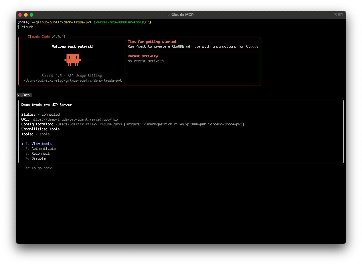Open the demo-trade-pro-agent.vercel.app MCP URL

tap(75, 119)
